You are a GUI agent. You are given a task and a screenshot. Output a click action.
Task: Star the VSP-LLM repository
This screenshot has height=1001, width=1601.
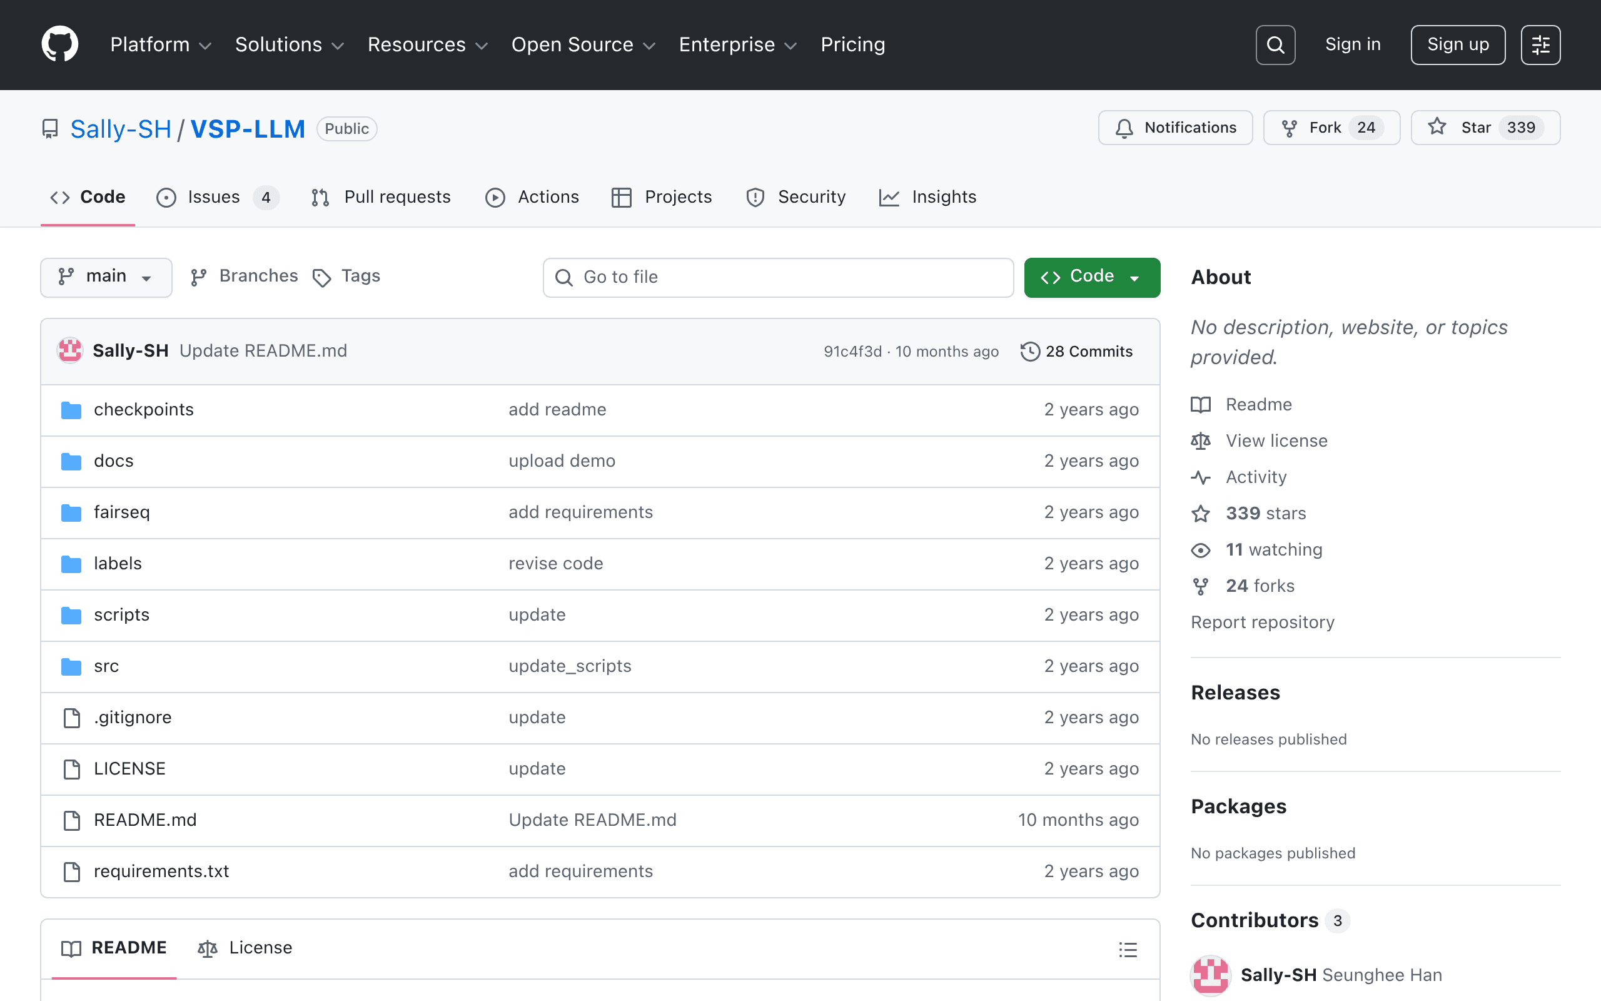(x=1485, y=127)
